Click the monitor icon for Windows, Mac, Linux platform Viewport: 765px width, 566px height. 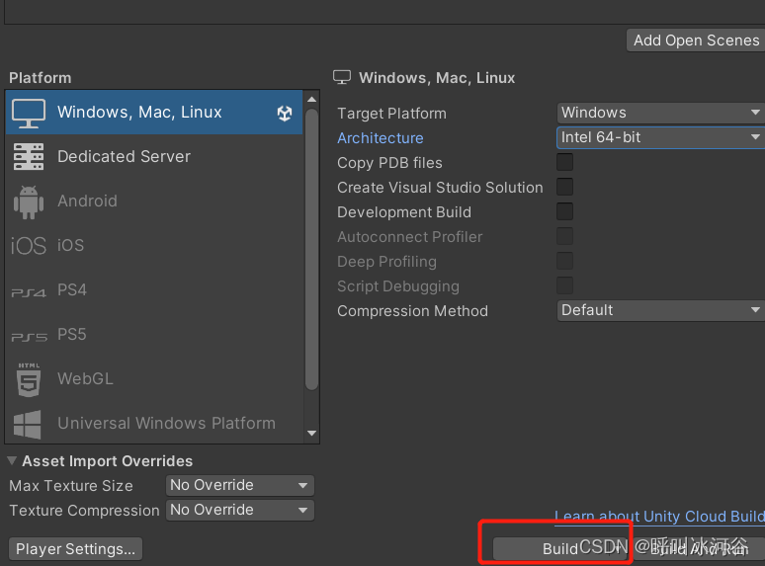(29, 114)
